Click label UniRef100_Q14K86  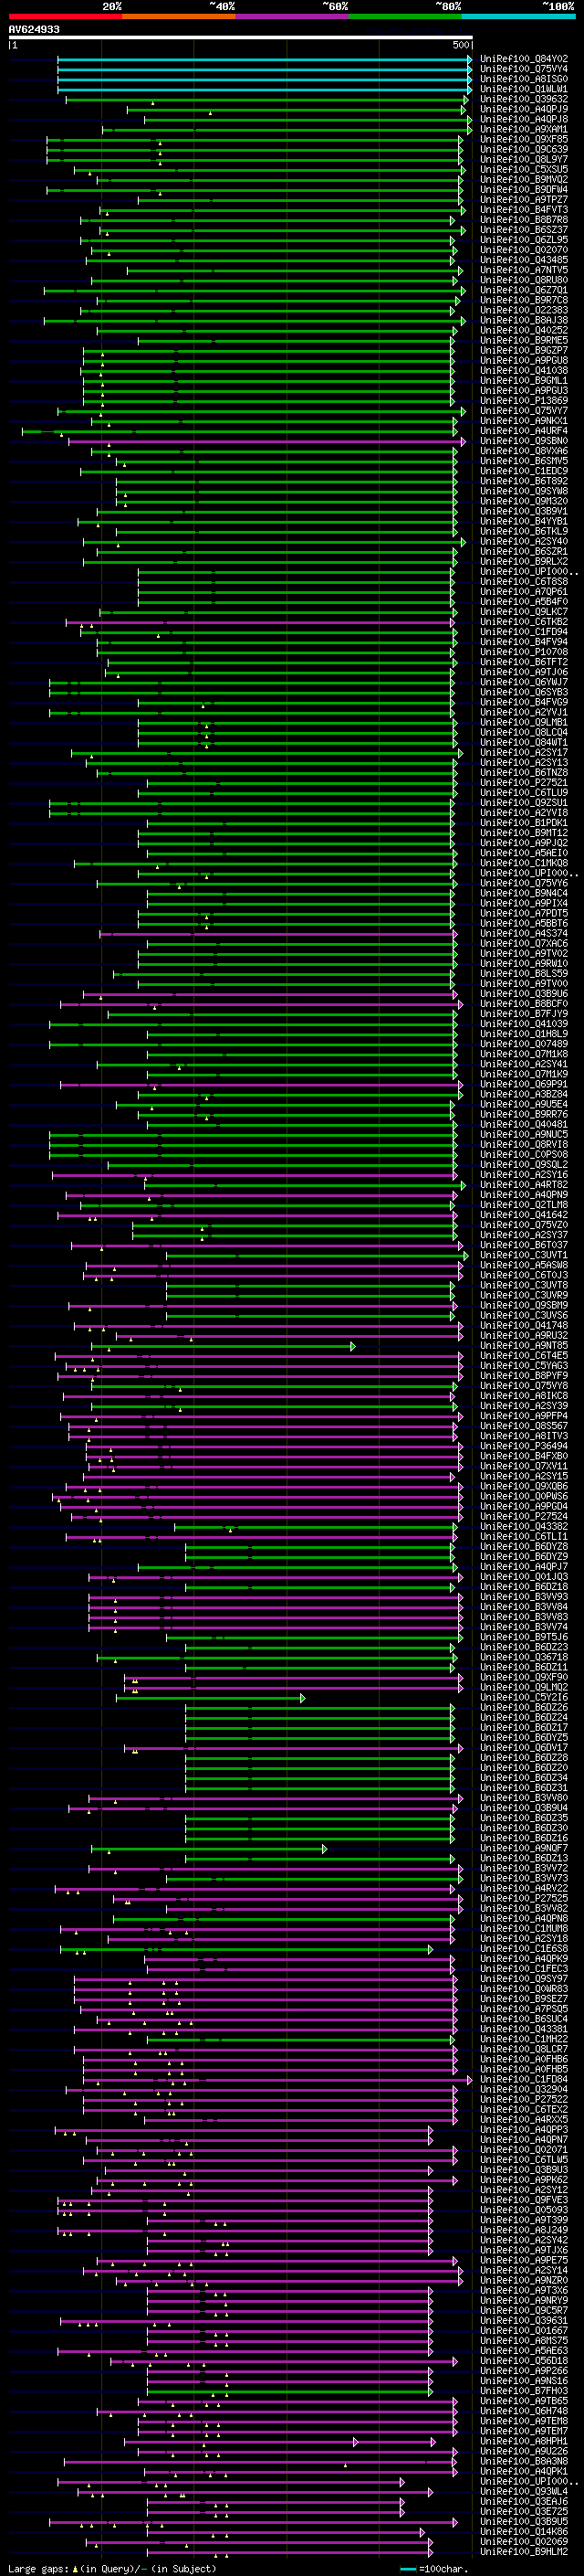tap(524, 2531)
